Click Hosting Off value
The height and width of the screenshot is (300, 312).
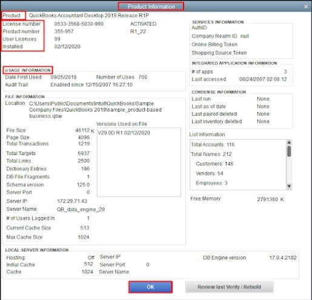(91, 258)
